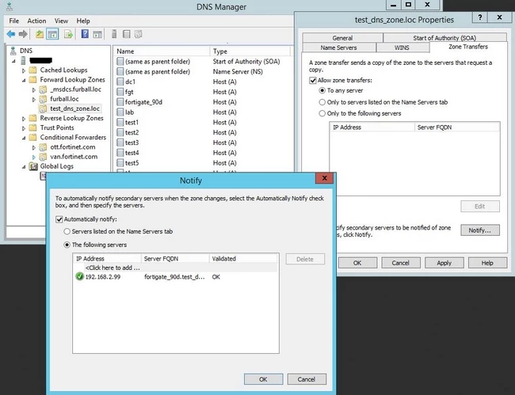Select the redacted server node in tree

click(40, 60)
